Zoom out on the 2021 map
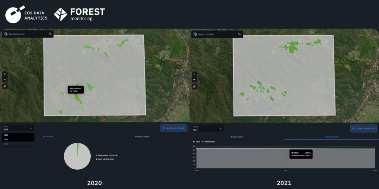The height and width of the screenshot is (189, 379). pos(194,80)
